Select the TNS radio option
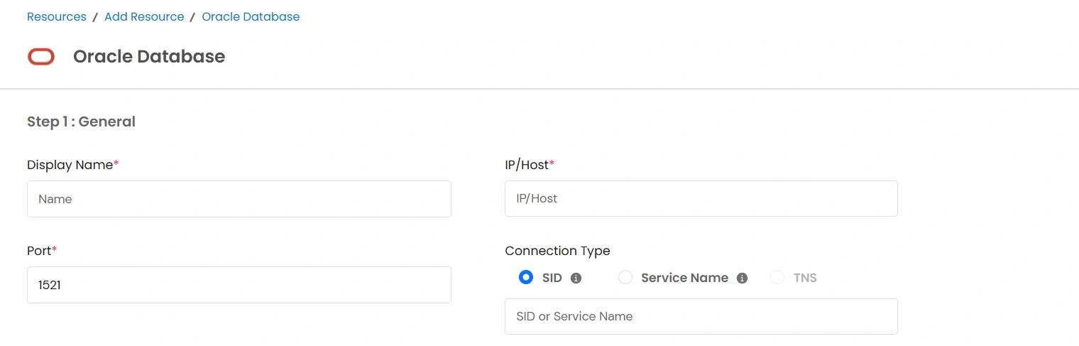The image size is (1079, 346). [x=777, y=278]
